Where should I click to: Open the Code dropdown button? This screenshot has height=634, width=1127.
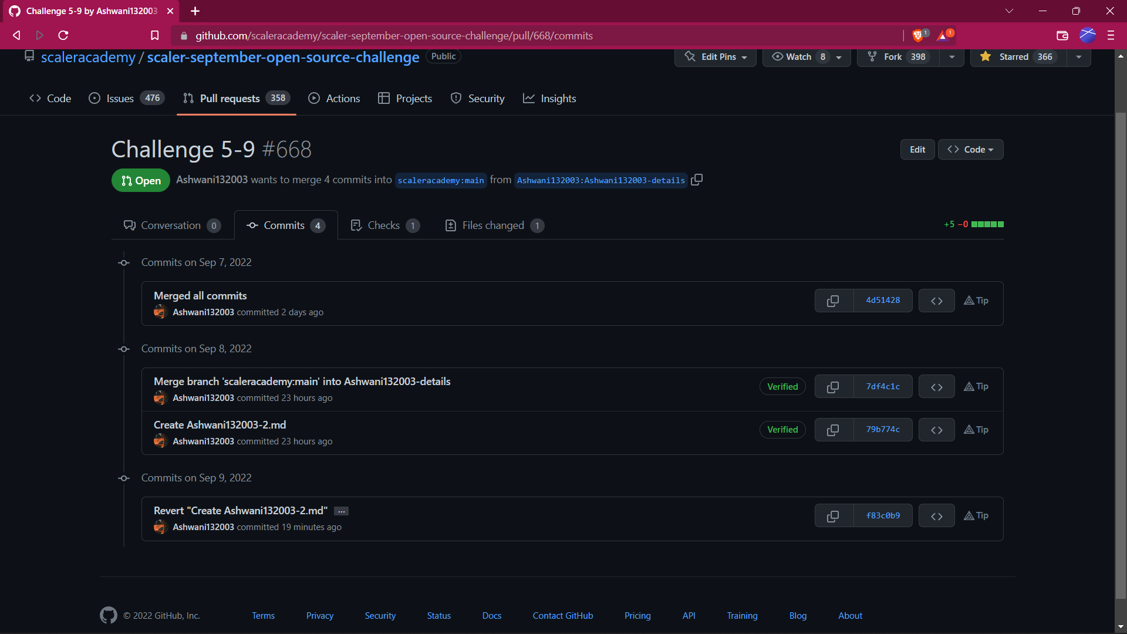(x=970, y=150)
